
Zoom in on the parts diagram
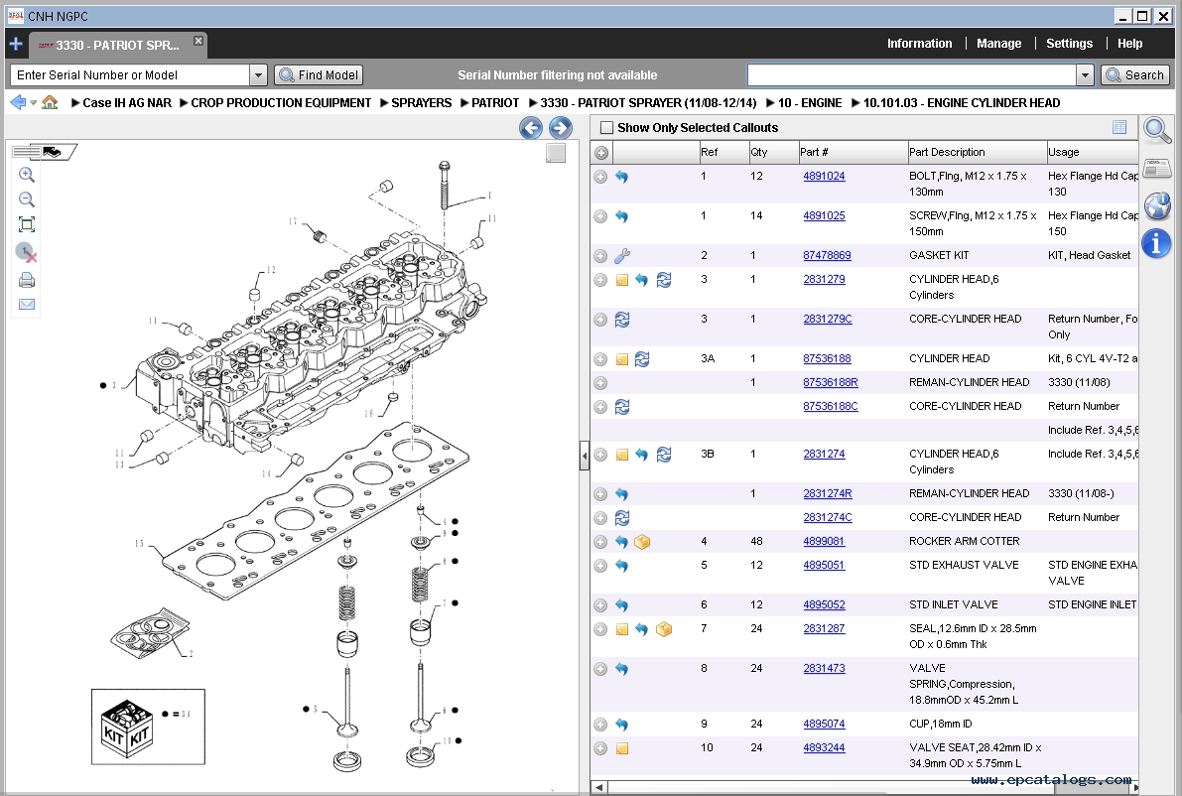[x=27, y=175]
